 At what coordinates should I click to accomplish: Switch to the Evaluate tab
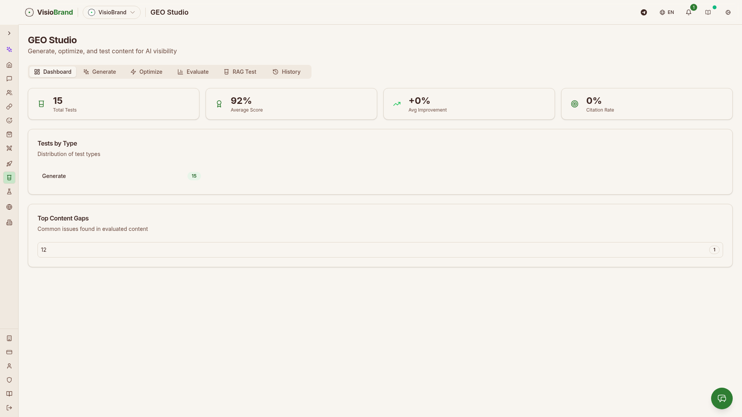click(193, 72)
